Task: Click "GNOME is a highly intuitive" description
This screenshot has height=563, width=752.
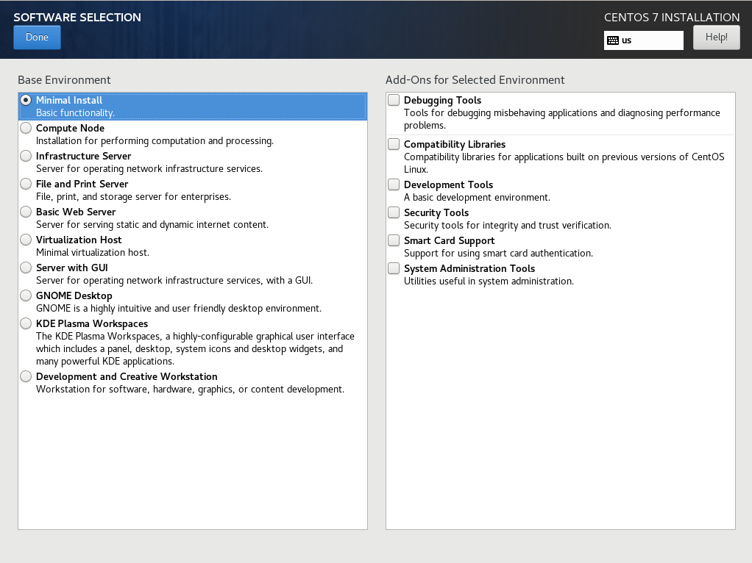Action: click(178, 308)
